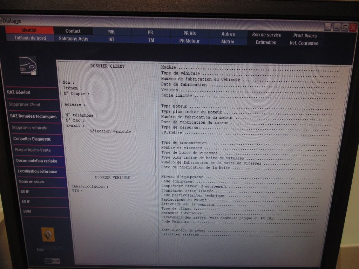The height and width of the screenshot is (269, 359).
Task: Click the Adresse field
Action: [75, 104]
